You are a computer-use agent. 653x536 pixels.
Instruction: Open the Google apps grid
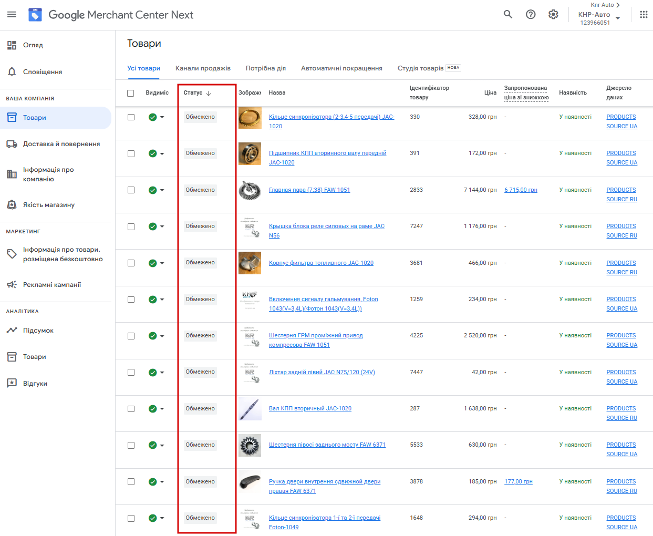click(644, 14)
